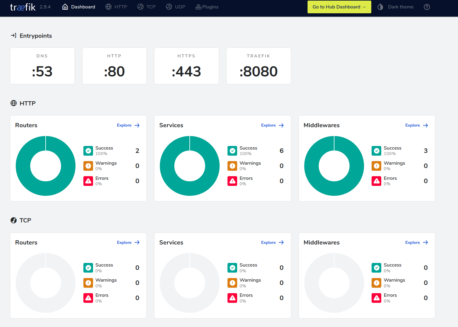Click the HTTP section globe icon
The image size is (458, 327).
[14, 103]
